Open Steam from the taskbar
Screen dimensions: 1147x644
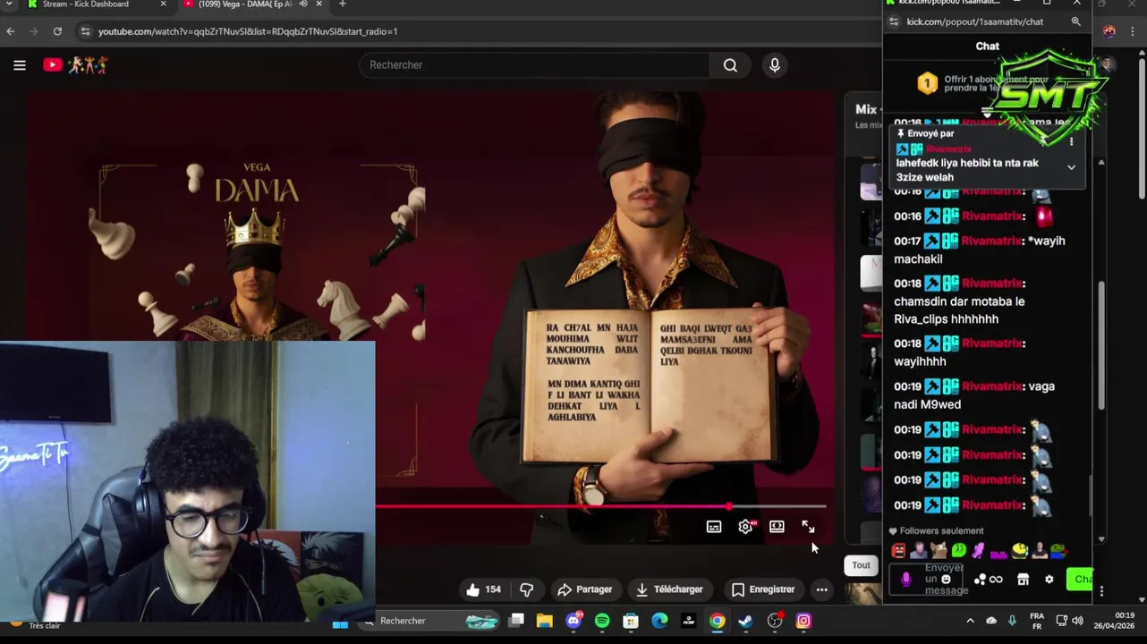pos(745,622)
